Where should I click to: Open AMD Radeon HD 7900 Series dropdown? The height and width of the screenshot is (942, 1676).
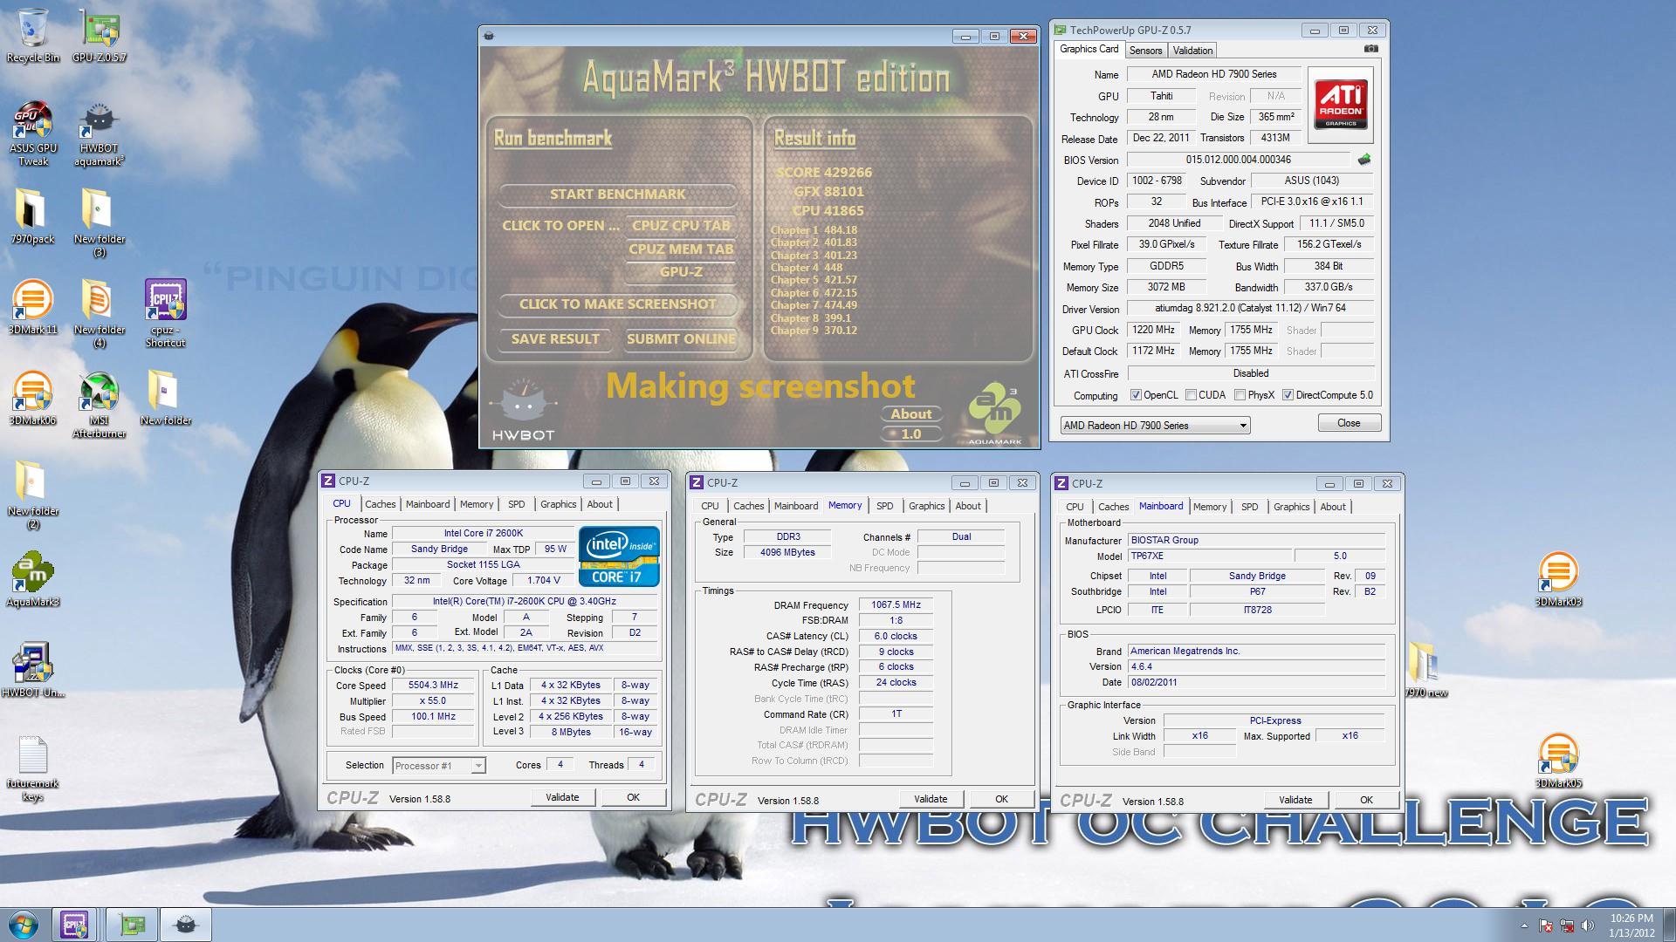[x=1155, y=426]
